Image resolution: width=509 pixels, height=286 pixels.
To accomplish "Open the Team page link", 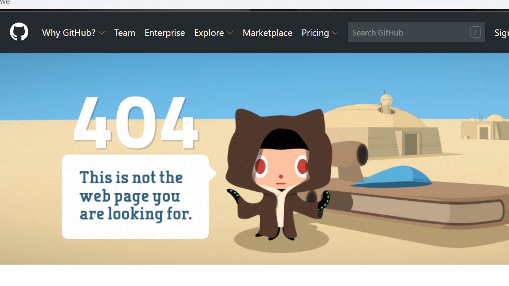I will (x=125, y=33).
